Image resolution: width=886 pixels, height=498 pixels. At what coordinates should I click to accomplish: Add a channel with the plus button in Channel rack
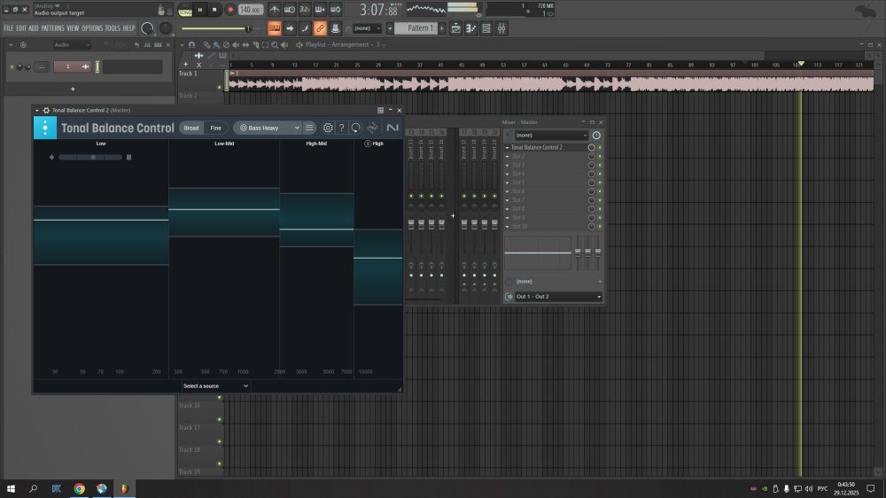(73, 89)
